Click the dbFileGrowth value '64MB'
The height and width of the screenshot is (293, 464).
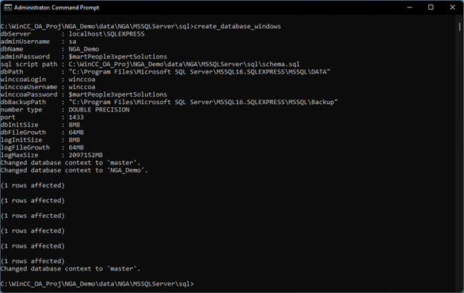pyautogui.click(x=76, y=132)
